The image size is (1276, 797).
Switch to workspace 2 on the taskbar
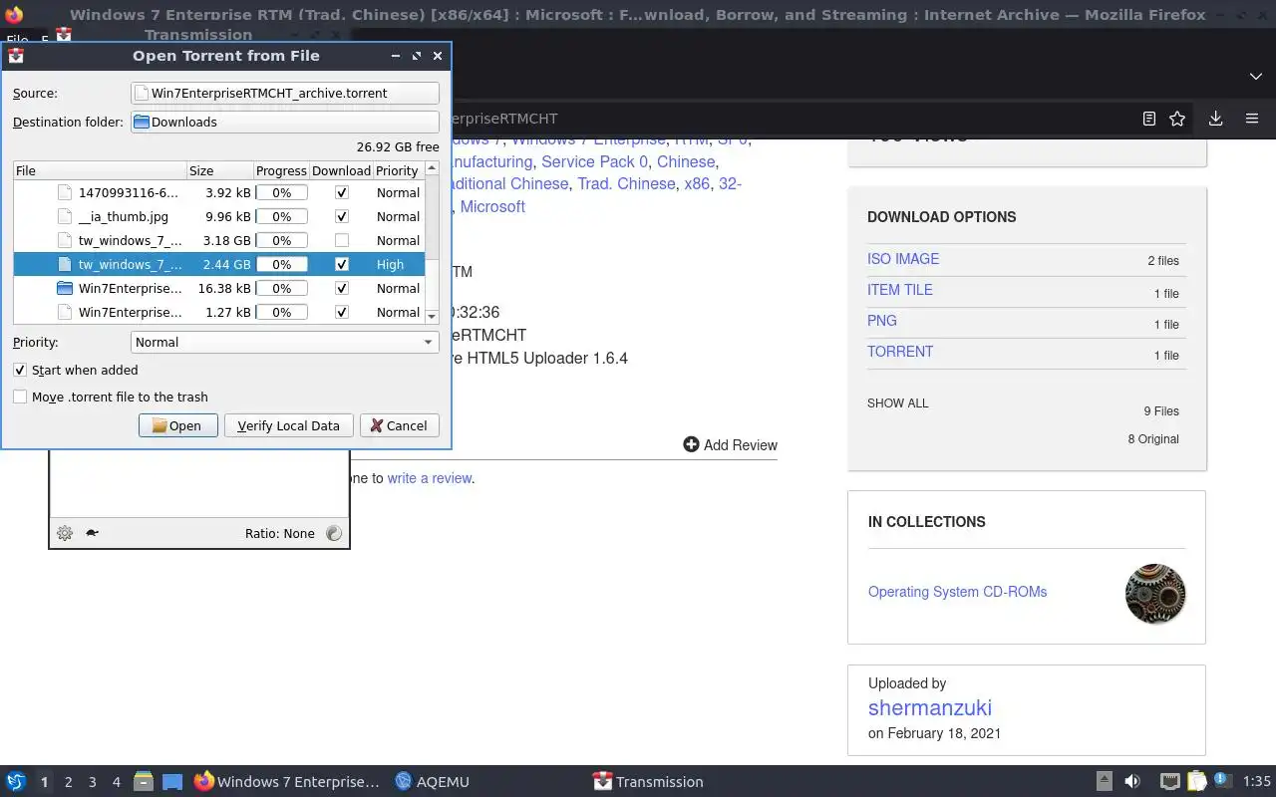pos(68,782)
